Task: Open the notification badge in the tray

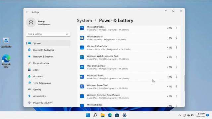Action: (208, 115)
